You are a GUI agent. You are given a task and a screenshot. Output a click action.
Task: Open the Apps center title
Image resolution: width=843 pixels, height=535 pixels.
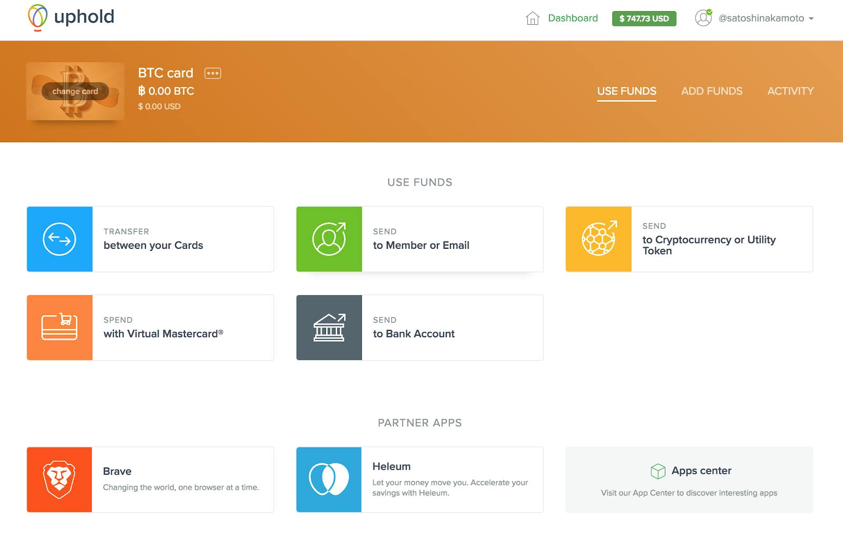click(x=701, y=471)
